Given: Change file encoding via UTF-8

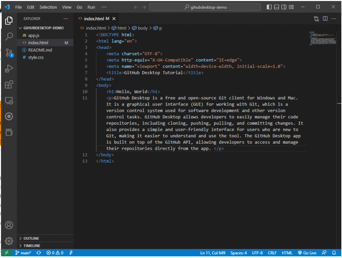Looking at the screenshot, I should (x=258, y=253).
